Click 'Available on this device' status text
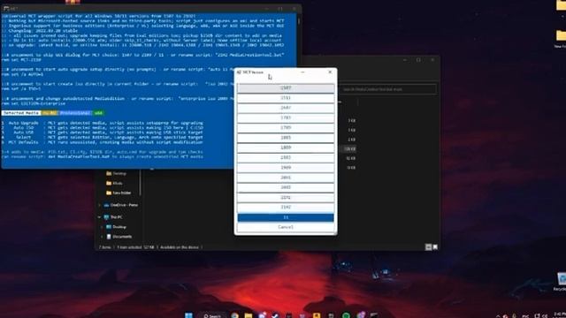 pos(180,247)
